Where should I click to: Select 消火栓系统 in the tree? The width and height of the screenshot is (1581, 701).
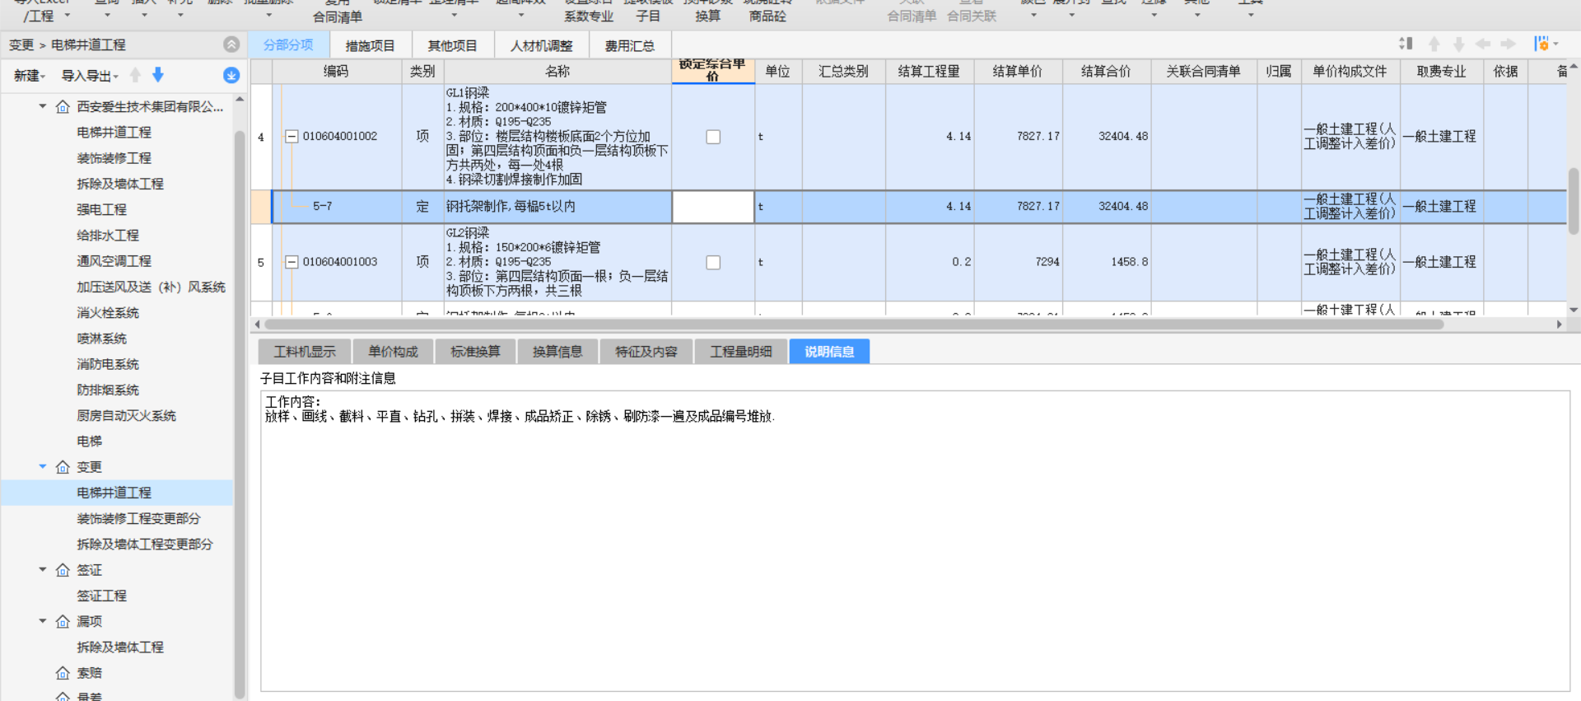point(108,313)
